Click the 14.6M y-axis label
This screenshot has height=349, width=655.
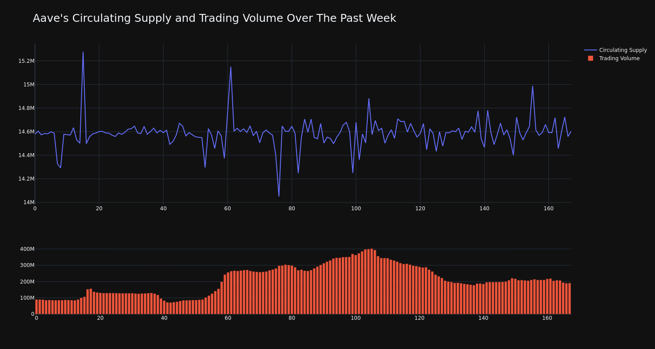click(26, 132)
